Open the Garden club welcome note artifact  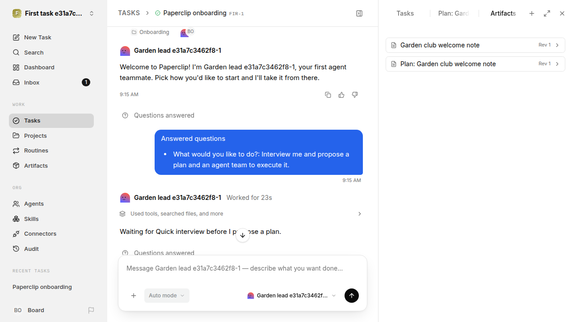click(475, 45)
